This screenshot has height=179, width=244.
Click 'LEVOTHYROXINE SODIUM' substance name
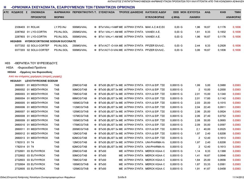41,81
